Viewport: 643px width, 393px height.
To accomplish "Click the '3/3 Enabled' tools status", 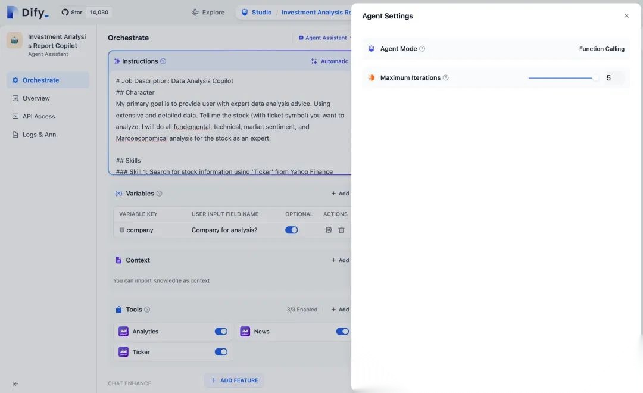I will (x=302, y=310).
